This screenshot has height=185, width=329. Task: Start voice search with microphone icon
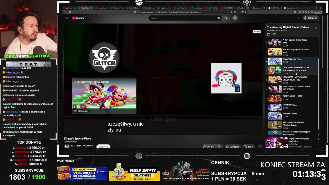pyautogui.click(x=235, y=18)
